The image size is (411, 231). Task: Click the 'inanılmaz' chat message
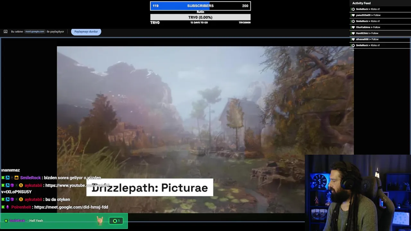click(x=11, y=170)
